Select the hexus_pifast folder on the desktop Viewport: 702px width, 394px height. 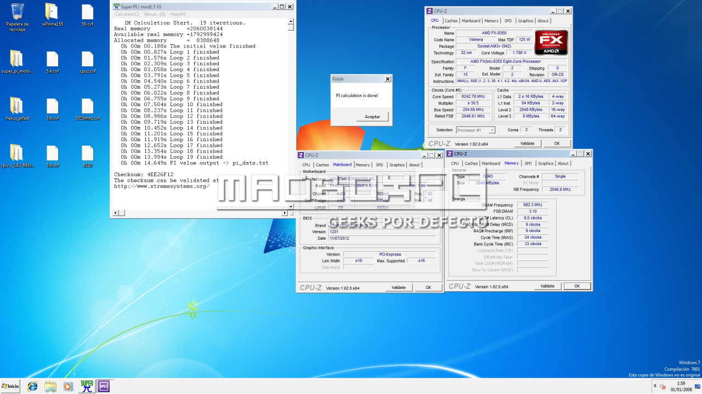(x=17, y=109)
